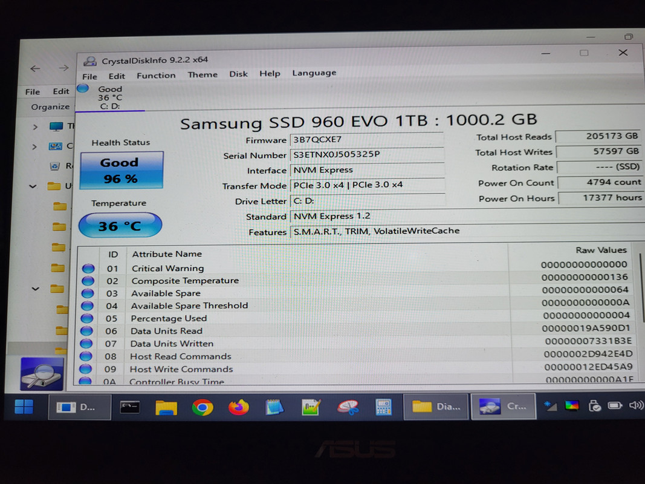Click the disk magnifier thumbnail in Explorer
Viewport: 645px width, 484px height.
coord(42,374)
